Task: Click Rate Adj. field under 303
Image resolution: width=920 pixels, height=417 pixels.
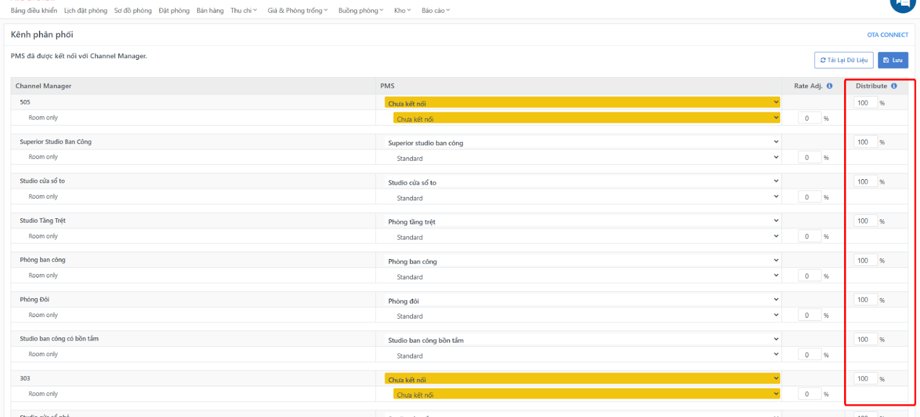Action: point(810,394)
